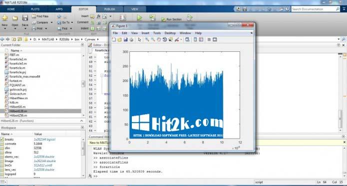The image size is (347, 186).
Task: Open the Tools menu in Figure 1
Action: point(157,33)
